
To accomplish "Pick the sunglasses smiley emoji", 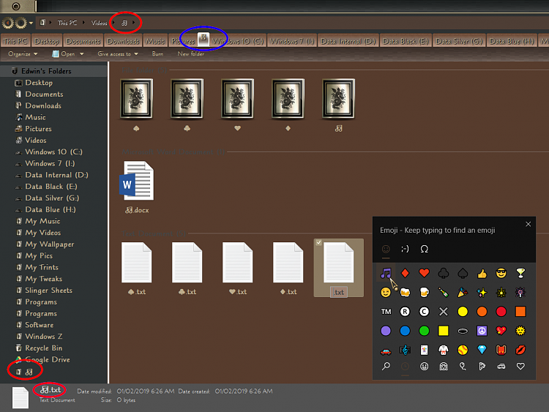I will (501, 273).
